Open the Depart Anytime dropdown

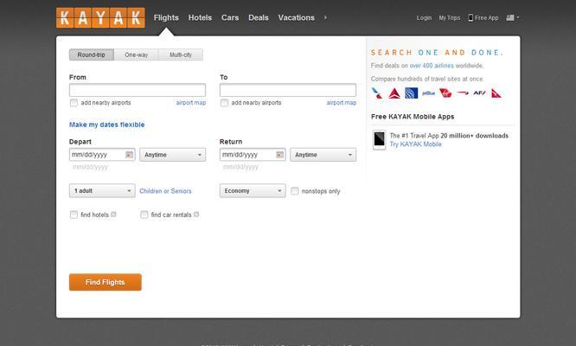pos(173,155)
